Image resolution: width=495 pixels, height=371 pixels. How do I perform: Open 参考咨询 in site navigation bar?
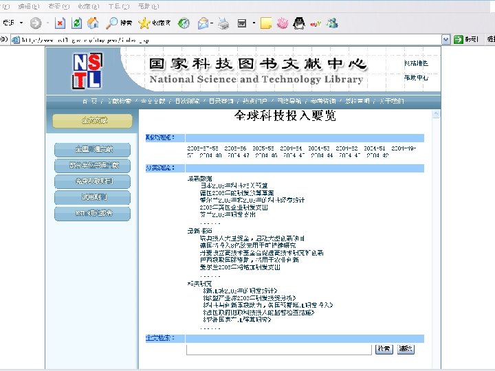click(x=323, y=101)
